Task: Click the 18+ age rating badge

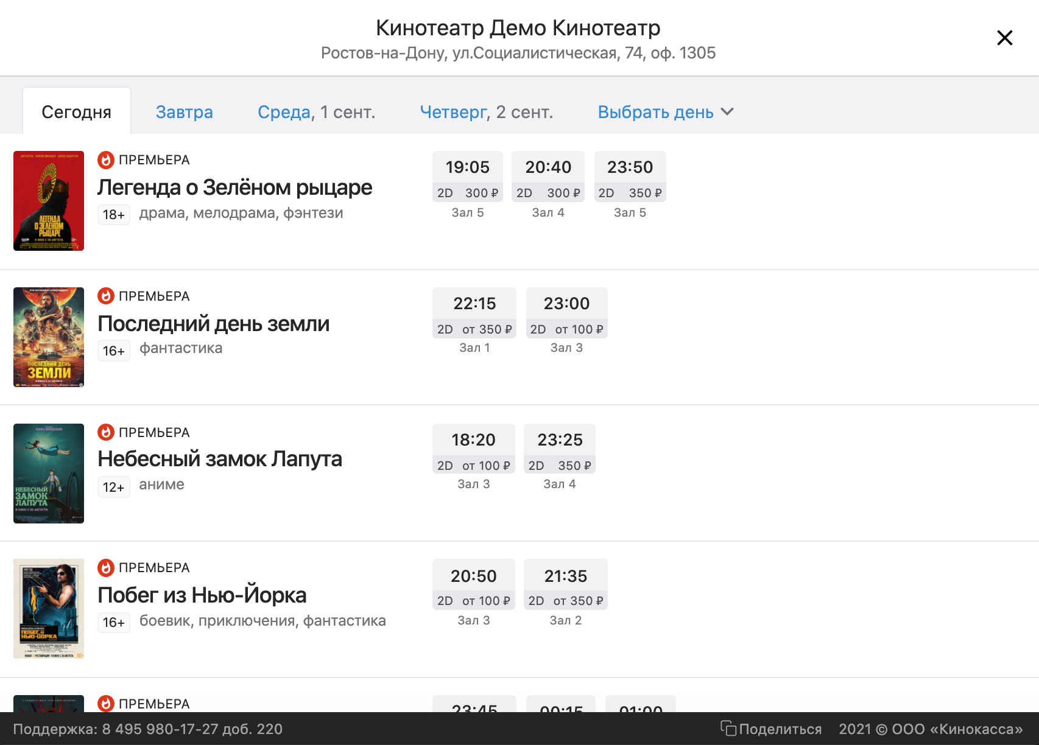Action: point(114,215)
